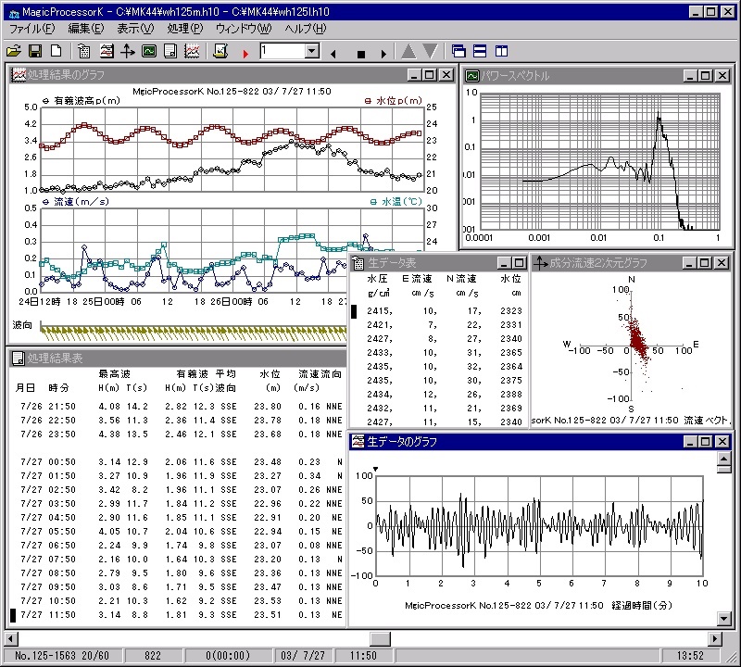Select the 7/26 21:50 row in results table
This screenshot has width=741, height=667.
[x=181, y=407]
